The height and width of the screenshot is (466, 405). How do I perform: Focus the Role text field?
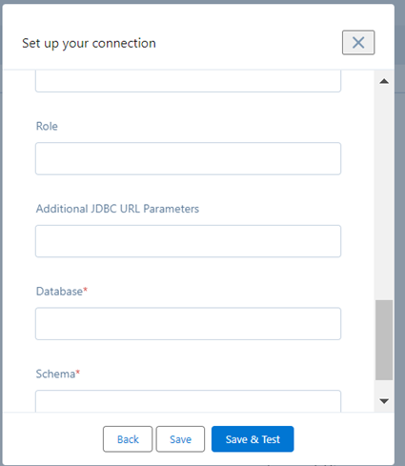188,158
